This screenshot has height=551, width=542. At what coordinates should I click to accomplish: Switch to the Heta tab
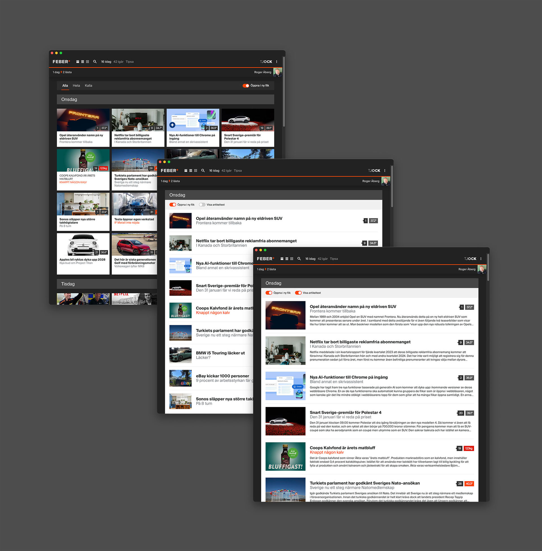pos(76,85)
